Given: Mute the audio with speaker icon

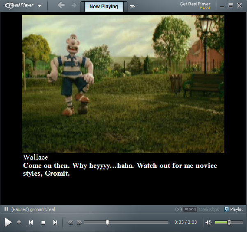Looking at the screenshot, I should pyautogui.click(x=208, y=223).
